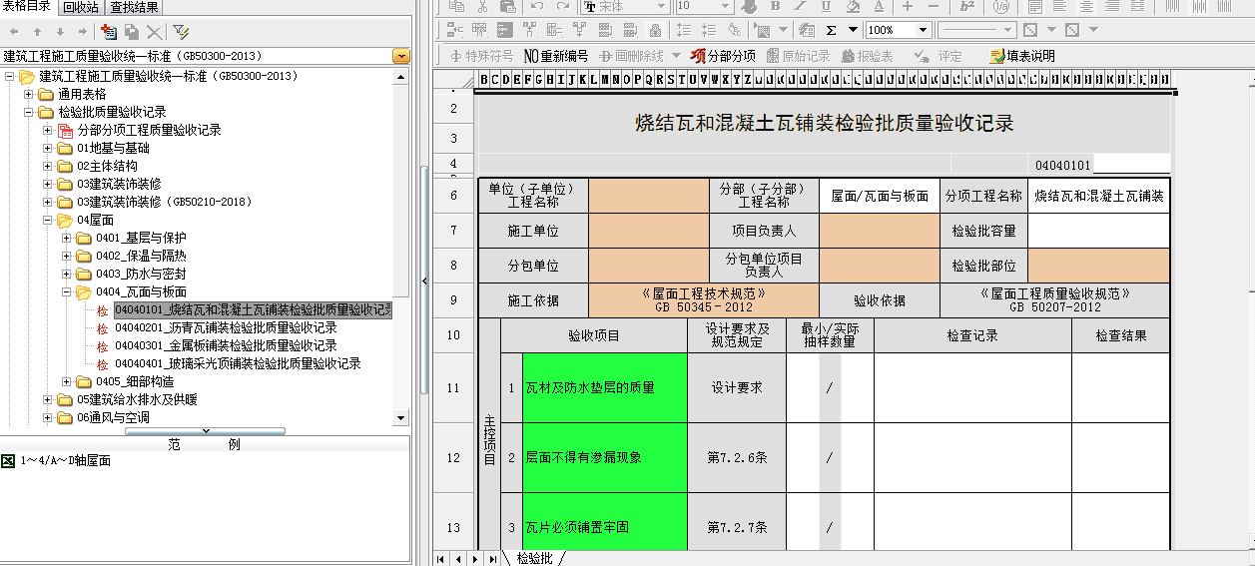Click the cut scissors icon
The image size is (1255, 566).
point(481,6)
